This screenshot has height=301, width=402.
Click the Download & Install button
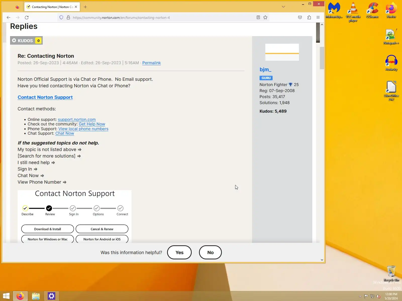point(47,229)
